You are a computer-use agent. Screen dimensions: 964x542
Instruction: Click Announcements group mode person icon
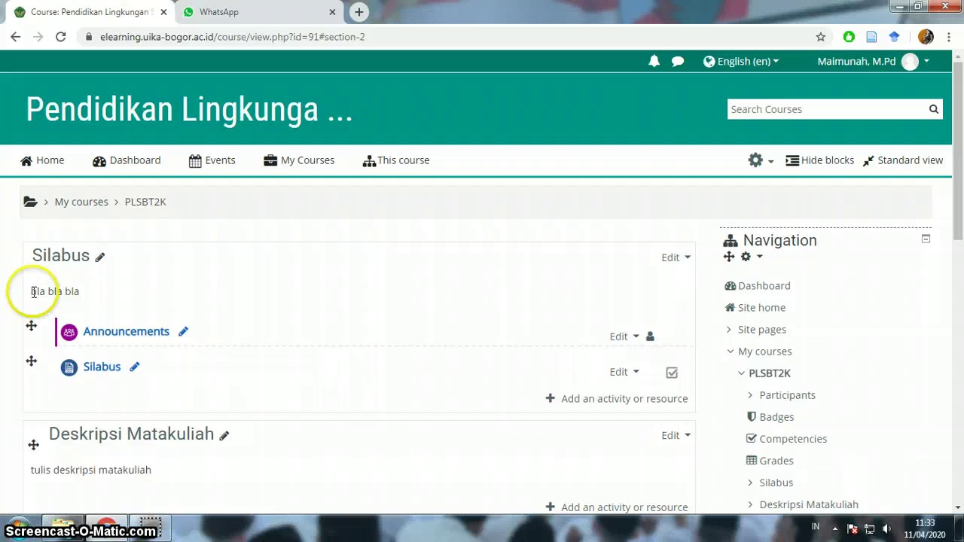click(x=650, y=336)
